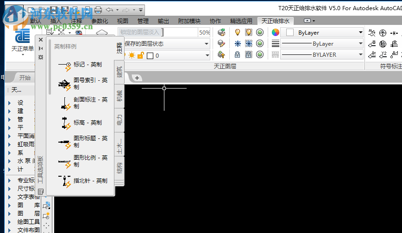Image resolution: width=402 pixels, height=233 pixels.
Task: Click the linetype dashed-lines icon
Action: click(x=276, y=54)
